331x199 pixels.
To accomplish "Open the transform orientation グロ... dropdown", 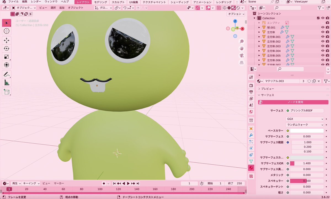I will [103, 8].
